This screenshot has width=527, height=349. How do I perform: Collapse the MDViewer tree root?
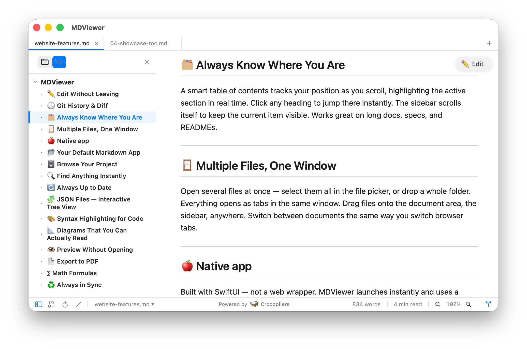click(36, 82)
